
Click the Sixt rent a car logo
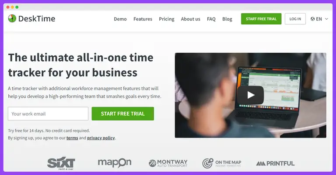(x=61, y=164)
